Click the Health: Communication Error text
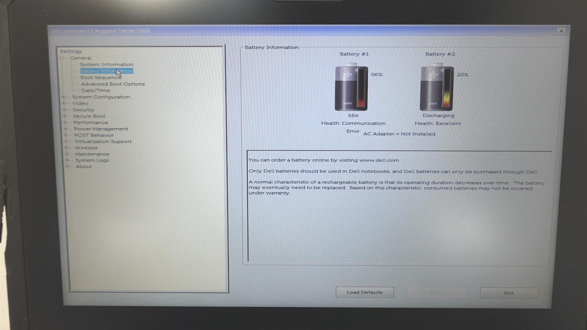 (353, 127)
